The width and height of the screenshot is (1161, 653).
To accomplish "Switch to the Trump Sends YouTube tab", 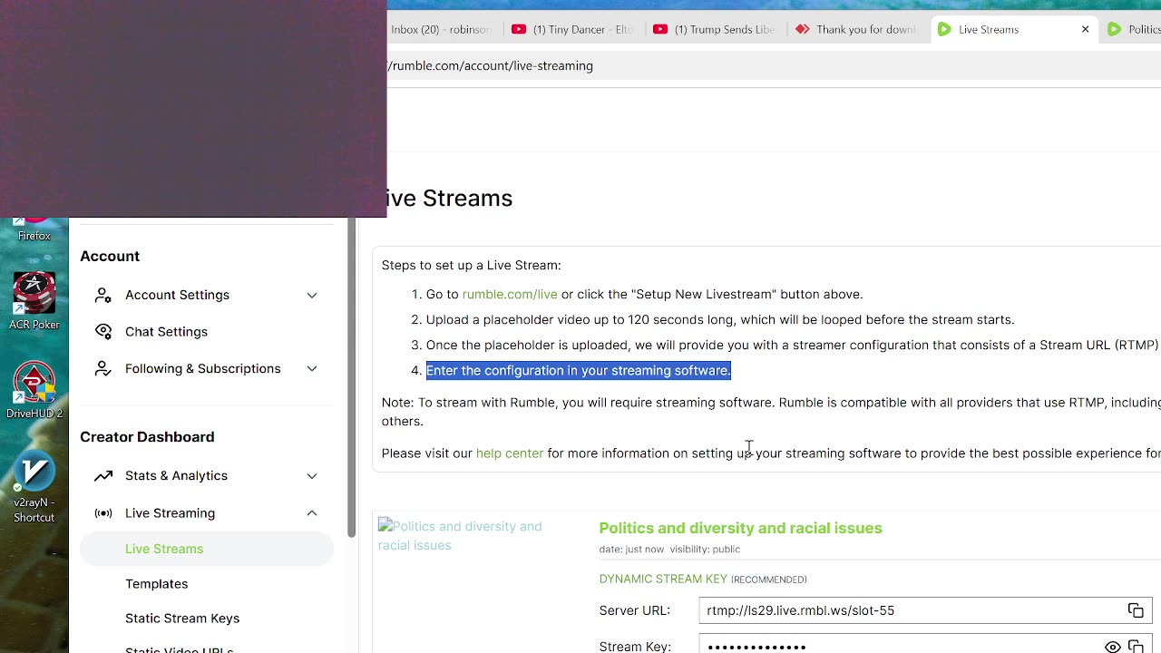I will click(714, 29).
